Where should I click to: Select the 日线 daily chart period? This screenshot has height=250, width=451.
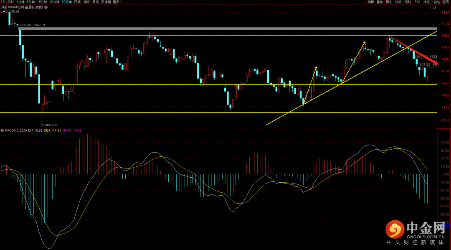point(77,2)
